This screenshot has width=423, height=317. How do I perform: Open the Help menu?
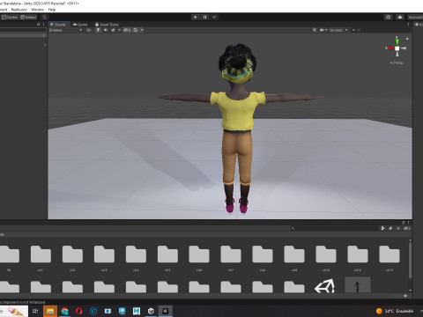pyautogui.click(x=52, y=10)
